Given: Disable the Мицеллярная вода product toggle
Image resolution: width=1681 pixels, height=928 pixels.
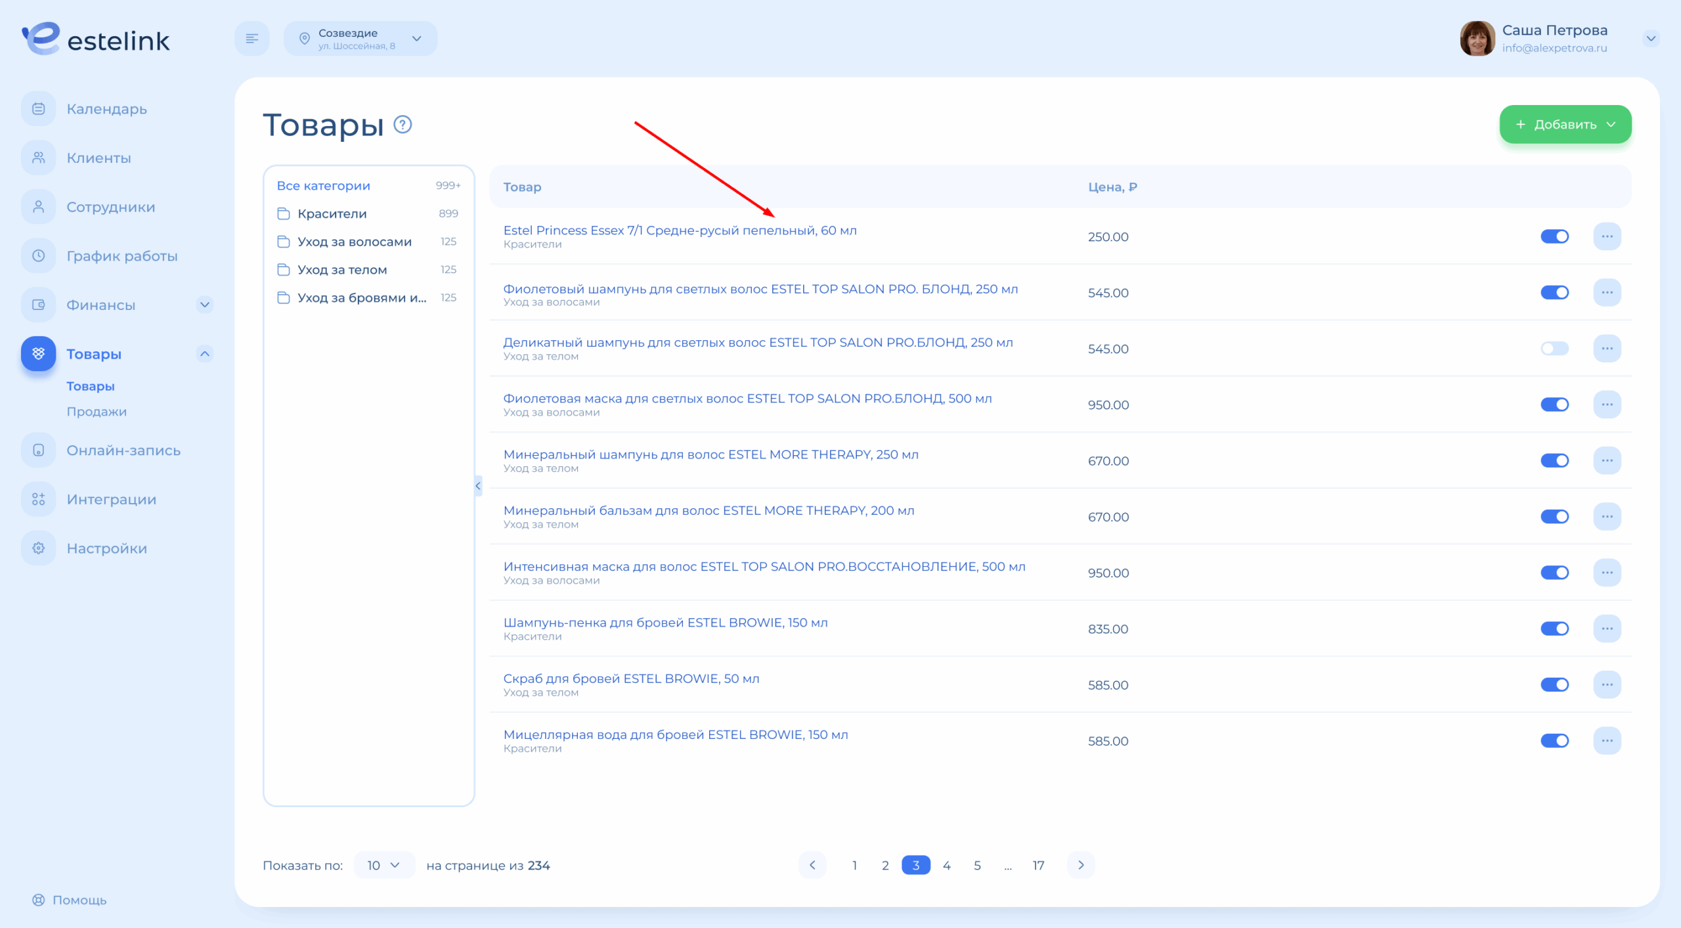Looking at the screenshot, I should pos(1554,741).
